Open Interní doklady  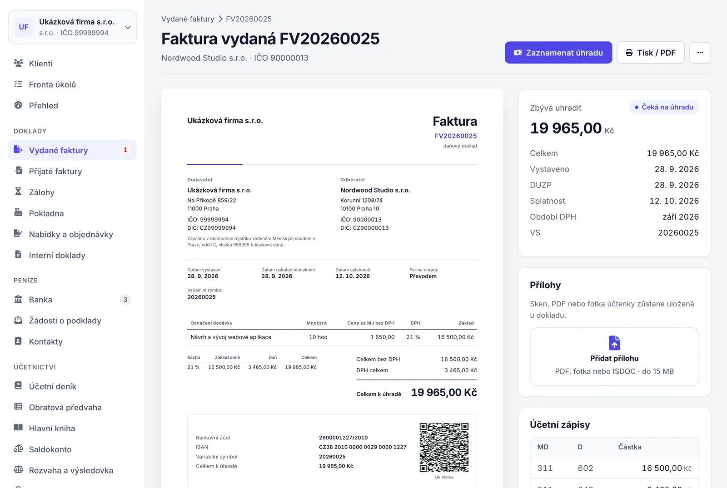tap(72, 255)
